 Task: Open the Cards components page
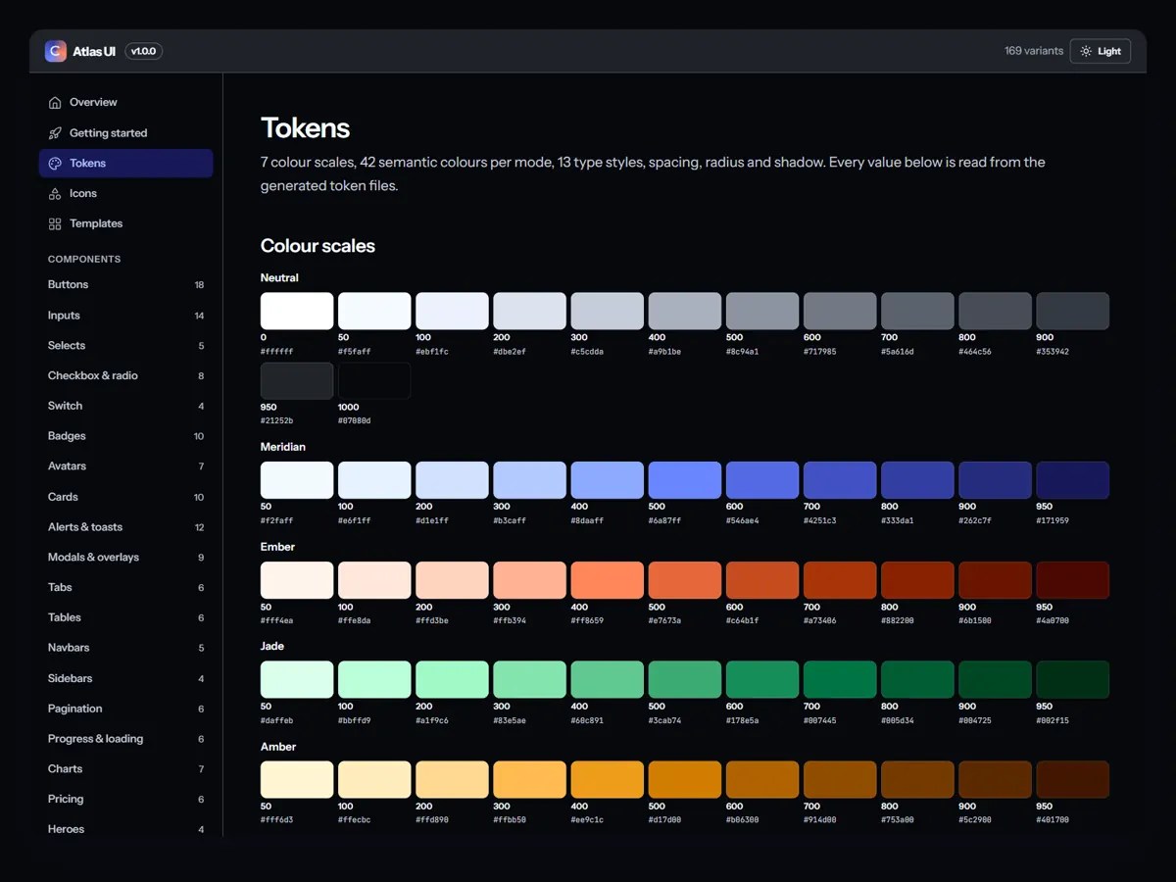click(x=125, y=497)
